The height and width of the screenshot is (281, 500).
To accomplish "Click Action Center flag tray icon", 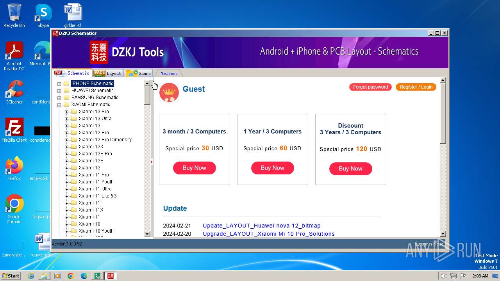I will pos(463,276).
